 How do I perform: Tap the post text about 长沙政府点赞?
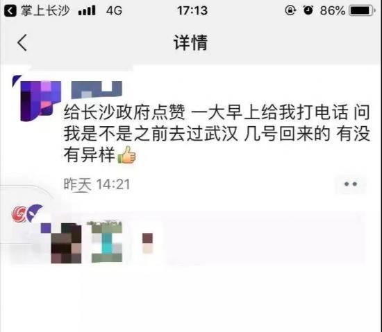[217, 134]
